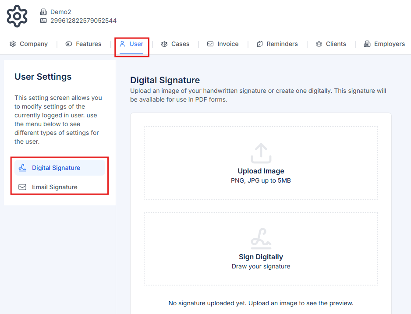Click the upload arrow icon
Screen dimensions: 411x314
pyautogui.click(x=261, y=154)
